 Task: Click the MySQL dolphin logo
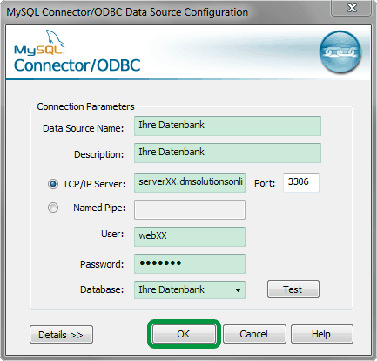(x=39, y=43)
